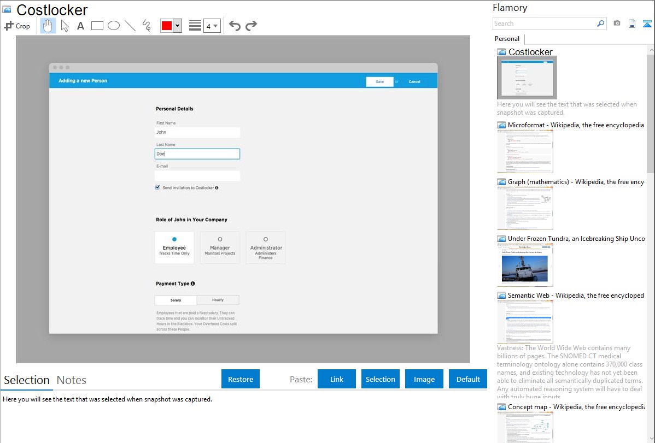The image size is (655, 443).
Task: Switch to the Selection tab
Action: [x=27, y=380]
